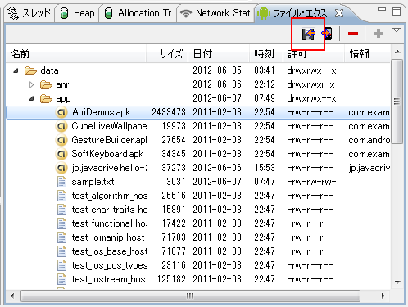The image size is (408, 307).
Task: Click the vertical scrollbar thumb
Action: coord(397,102)
